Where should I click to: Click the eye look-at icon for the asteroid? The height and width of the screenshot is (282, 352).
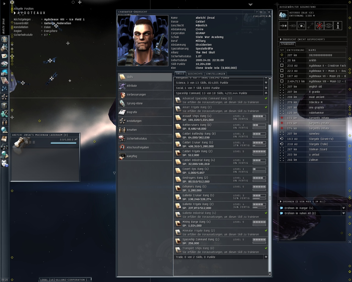point(329,26)
